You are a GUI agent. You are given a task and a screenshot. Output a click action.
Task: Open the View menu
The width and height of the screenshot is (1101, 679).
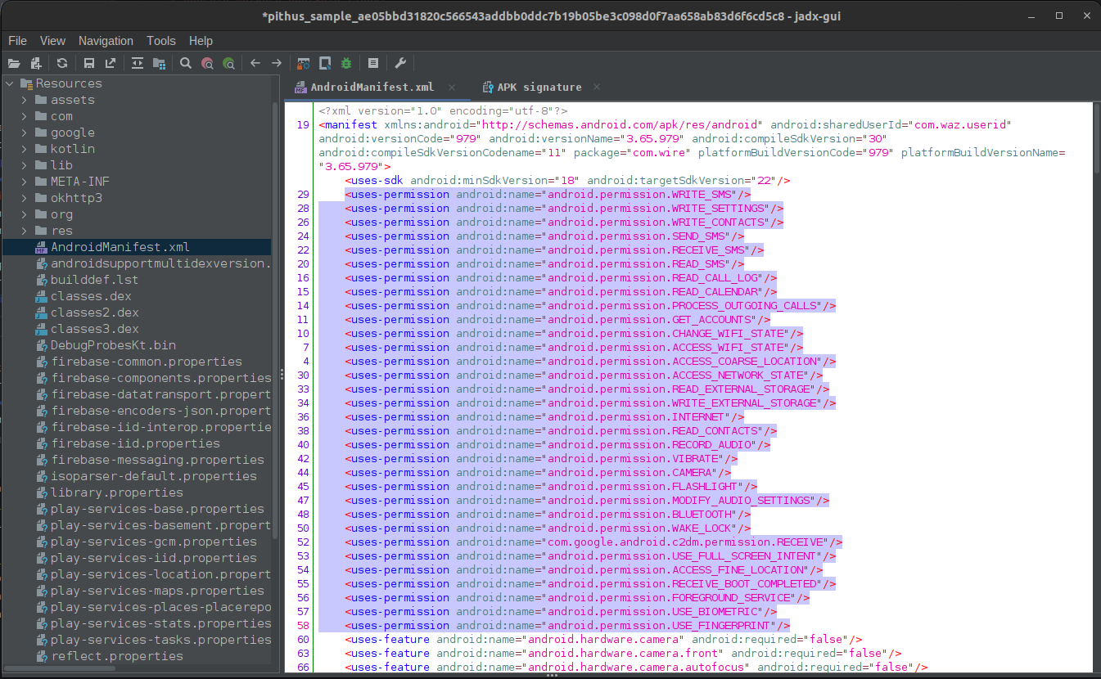pos(52,40)
